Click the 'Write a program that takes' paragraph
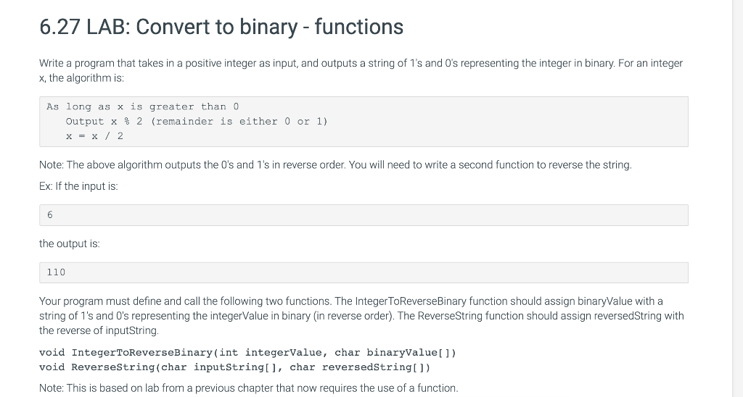The height and width of the screenshot is (397, 743). click(361, 70)
